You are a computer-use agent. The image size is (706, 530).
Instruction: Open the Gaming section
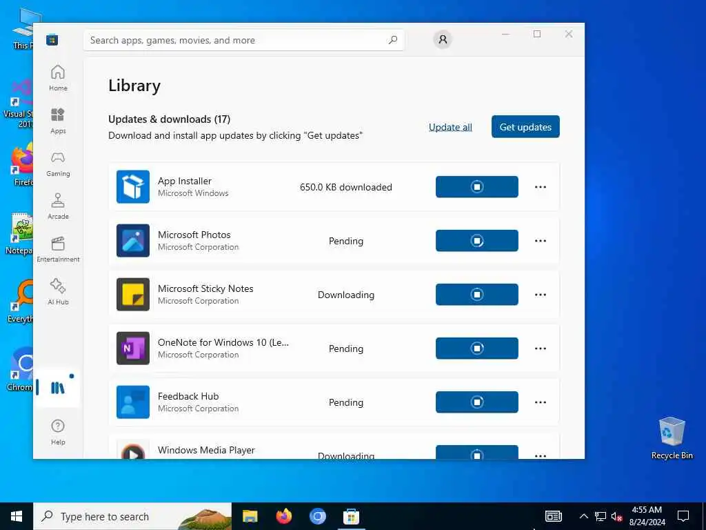point(58,164)
